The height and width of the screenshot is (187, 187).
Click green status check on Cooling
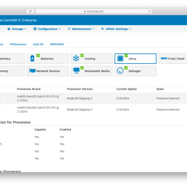[x=82, y=55]
